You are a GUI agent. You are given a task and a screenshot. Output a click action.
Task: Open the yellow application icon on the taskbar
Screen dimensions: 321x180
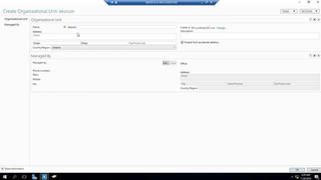click(54, 176)
